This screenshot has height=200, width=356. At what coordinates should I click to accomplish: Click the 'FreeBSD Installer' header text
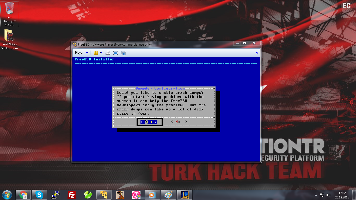click(x=95, y=59)
